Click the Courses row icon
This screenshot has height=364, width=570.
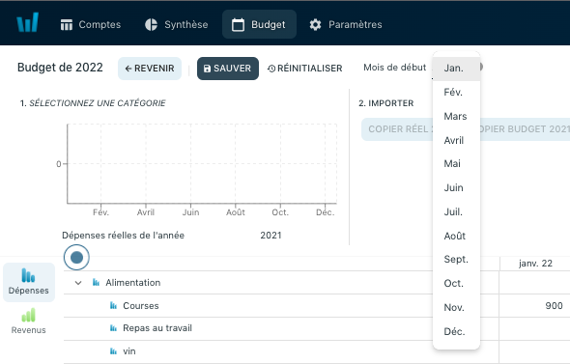[113, 305]
